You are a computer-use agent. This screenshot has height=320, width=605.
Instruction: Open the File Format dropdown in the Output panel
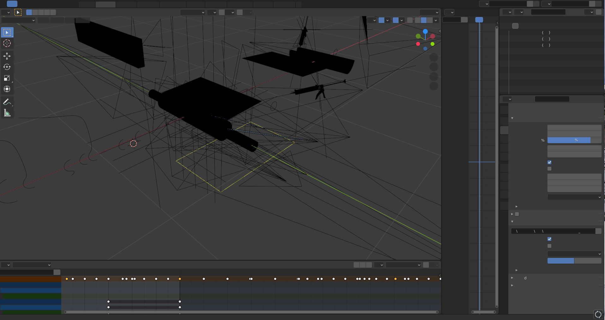coord(574,254)
